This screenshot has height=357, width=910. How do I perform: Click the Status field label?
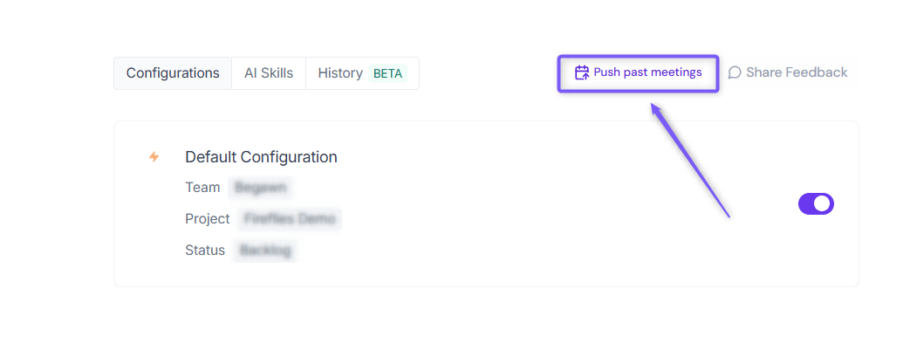pyautogui.click(x=205, y=251)
